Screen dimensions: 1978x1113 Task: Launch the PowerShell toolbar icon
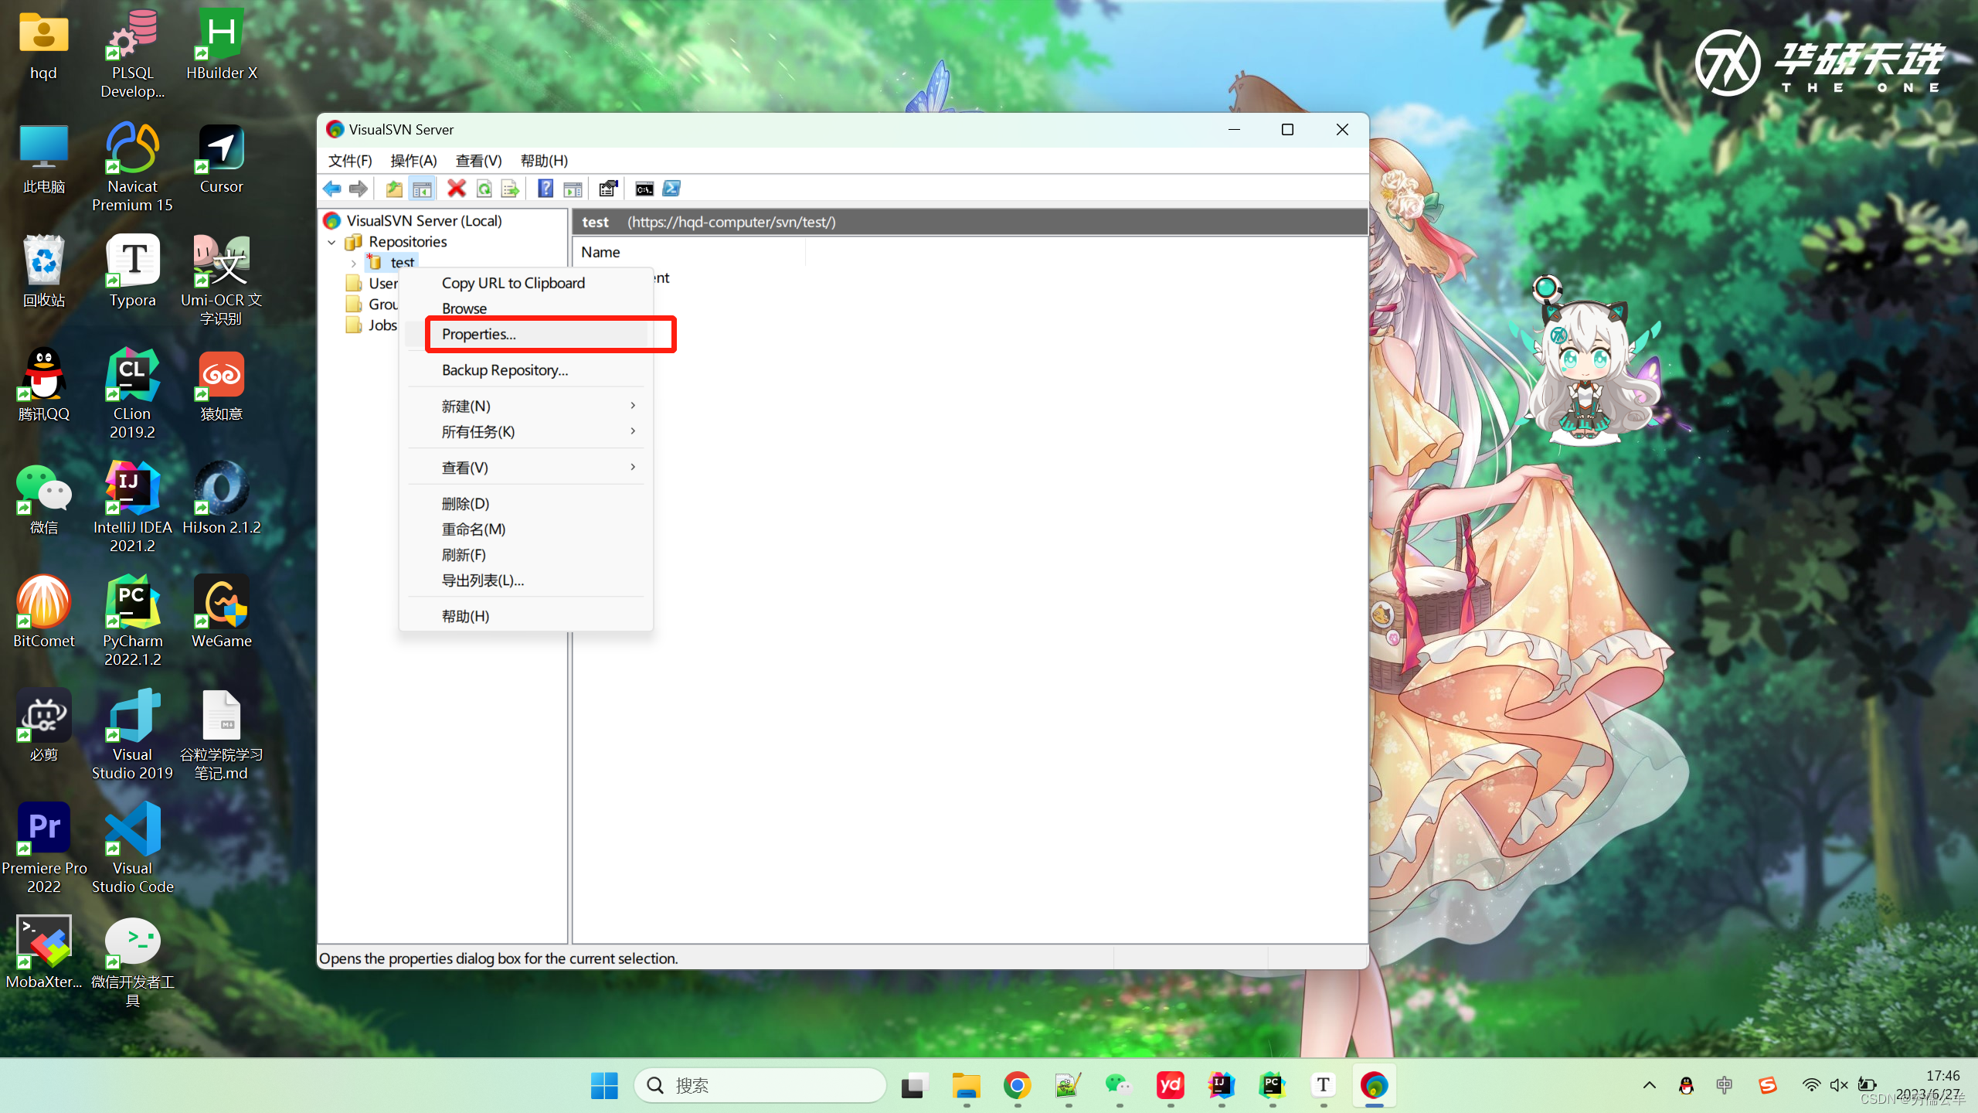coord(671,188)
